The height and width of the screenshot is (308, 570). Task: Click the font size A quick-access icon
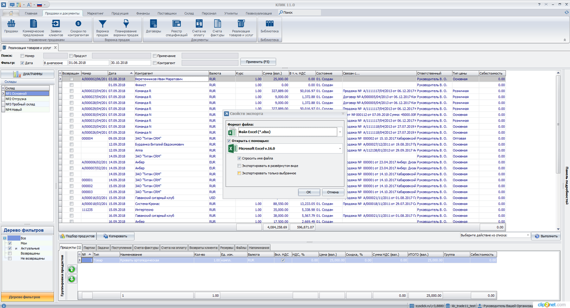tap(29, 4)
